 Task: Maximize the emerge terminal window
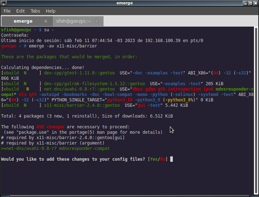tap(251, 3)
